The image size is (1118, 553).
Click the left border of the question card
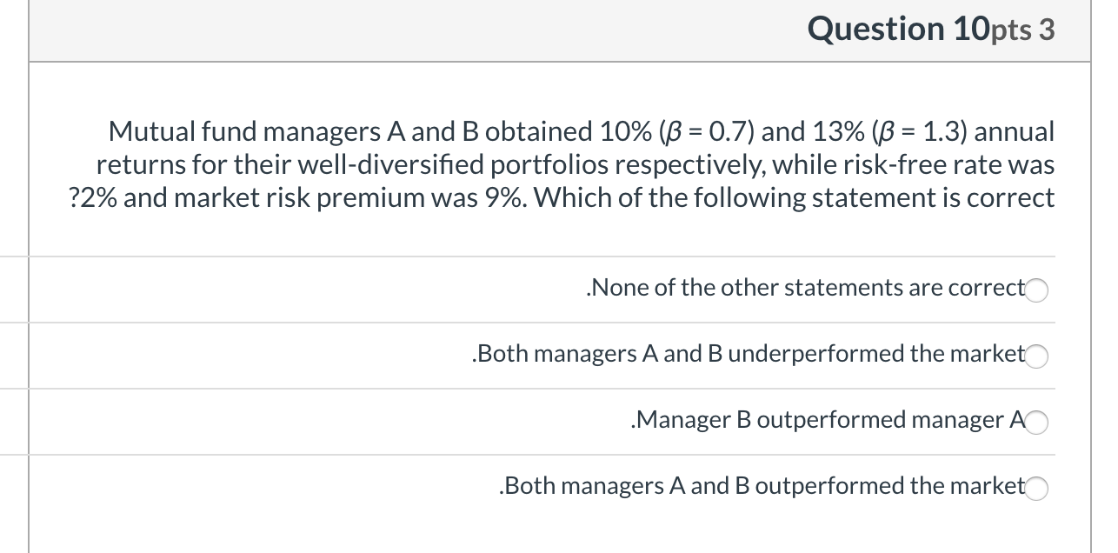[30, 261]
